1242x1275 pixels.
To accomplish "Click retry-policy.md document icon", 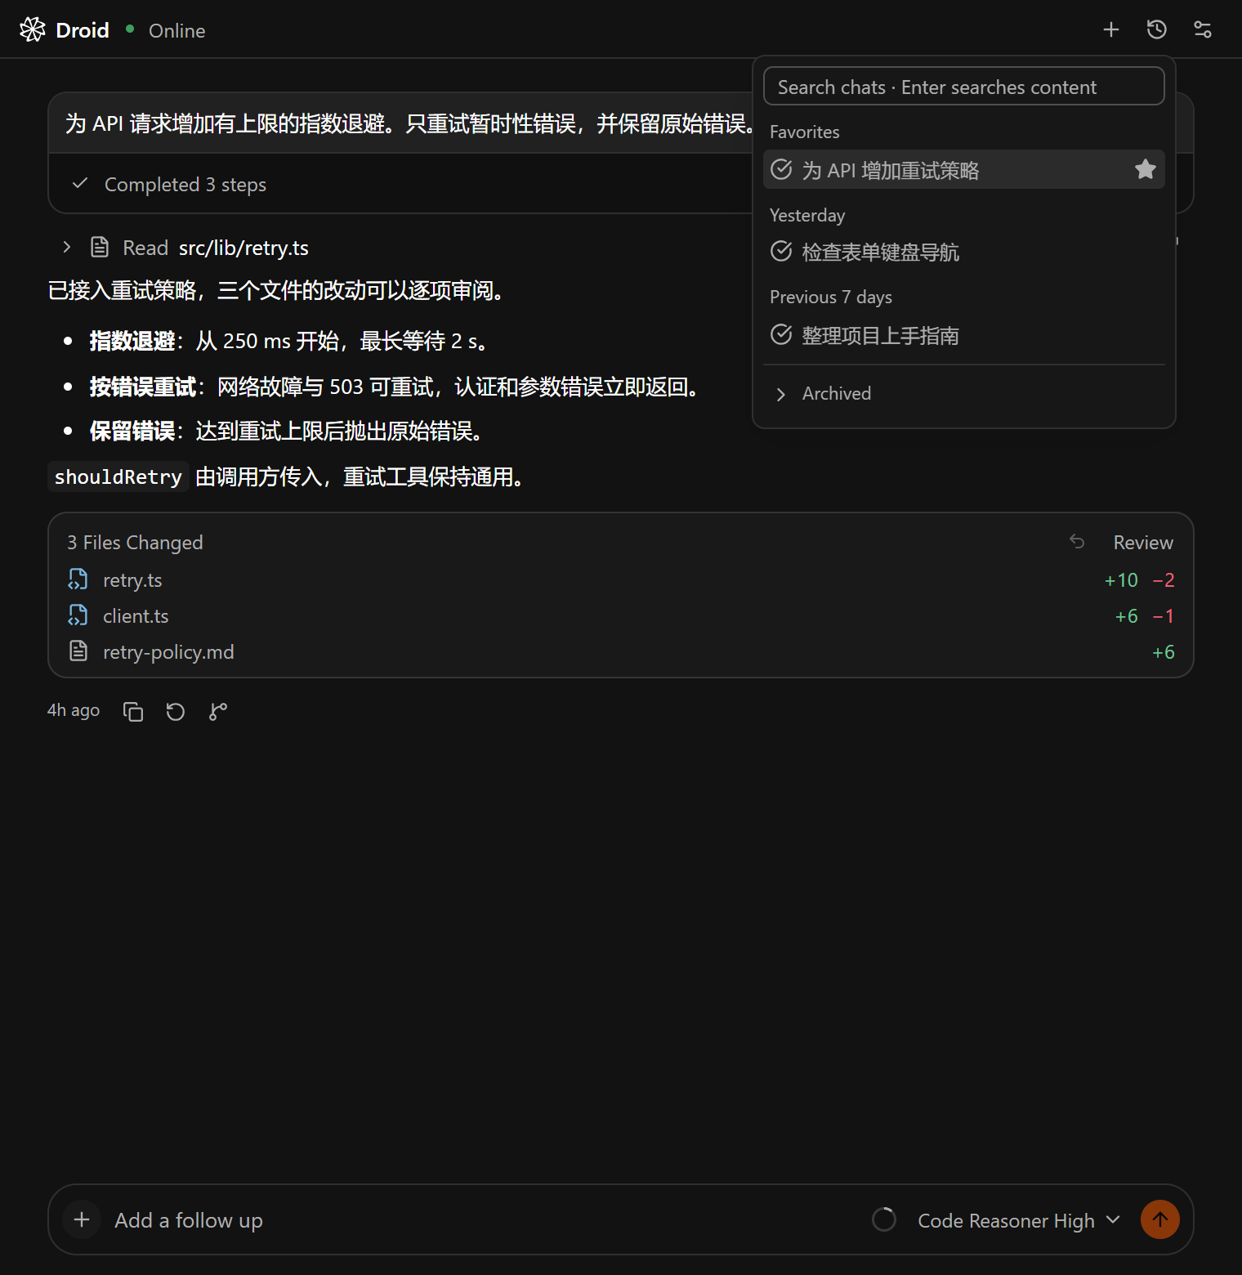I will (78, 651).
